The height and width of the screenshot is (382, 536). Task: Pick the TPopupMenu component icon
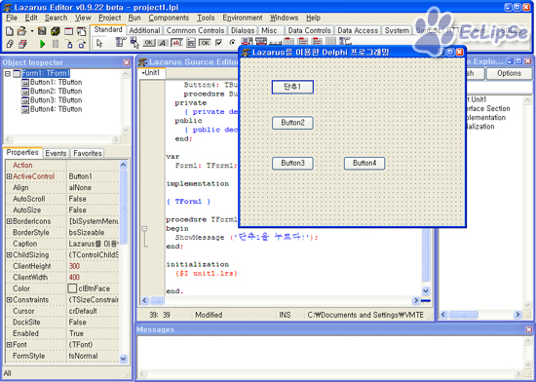click(134, 43)
